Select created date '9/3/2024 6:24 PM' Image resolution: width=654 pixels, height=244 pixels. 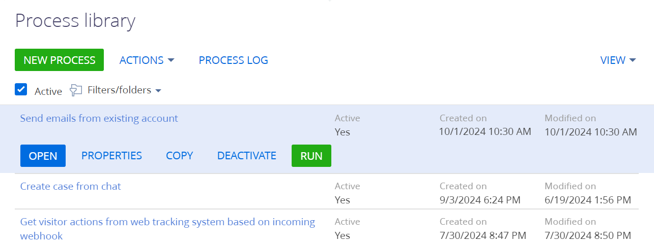pyautogui.click(x=480, y=200)
